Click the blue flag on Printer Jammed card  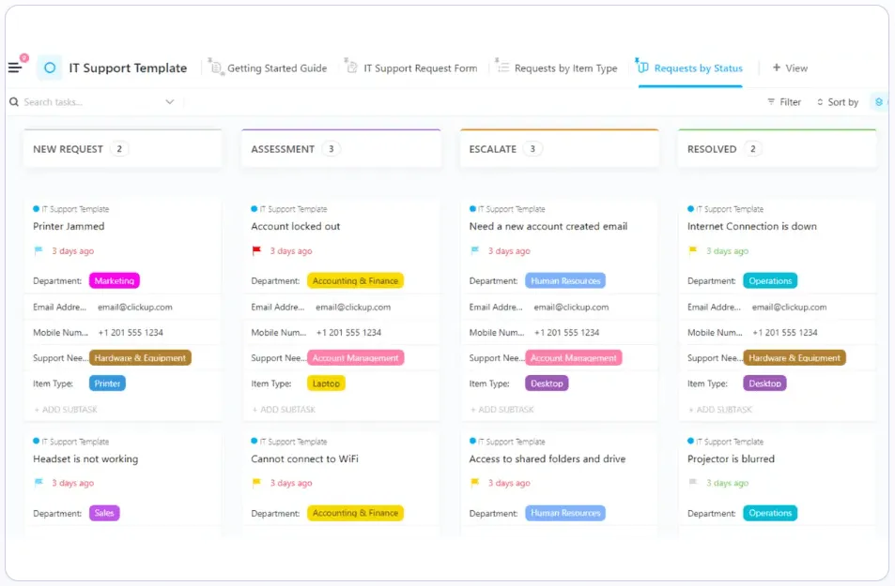(x=39, y=251)
